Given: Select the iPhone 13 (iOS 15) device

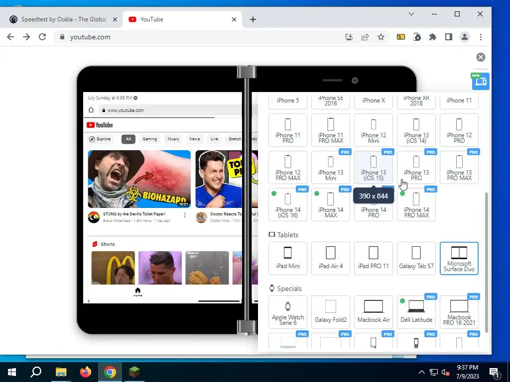Looking at the screenshot, I should click(x=374, y=167).
